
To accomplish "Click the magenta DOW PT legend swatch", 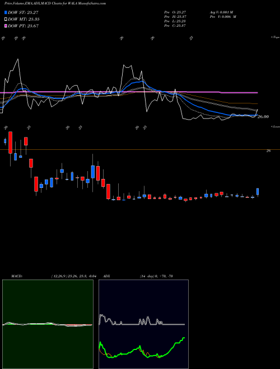I will [6, 26].
